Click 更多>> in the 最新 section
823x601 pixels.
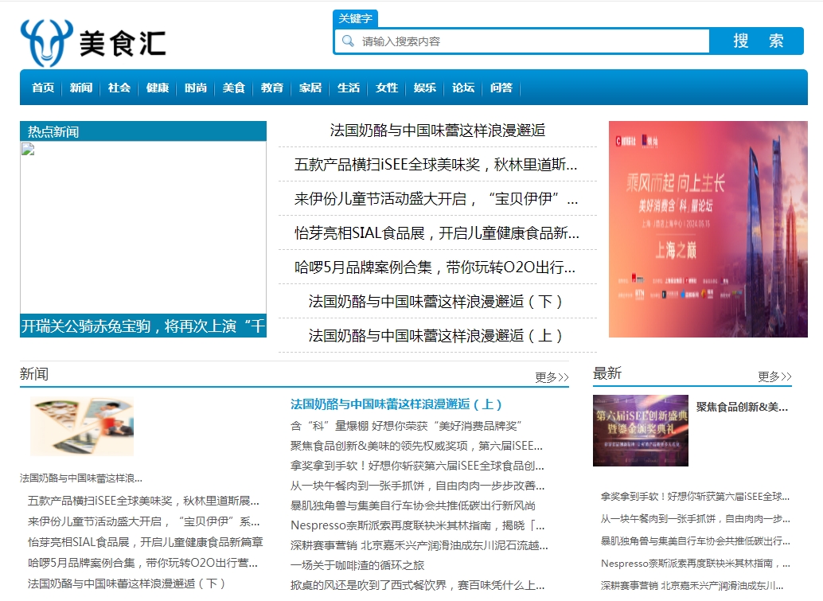point(774,377)
